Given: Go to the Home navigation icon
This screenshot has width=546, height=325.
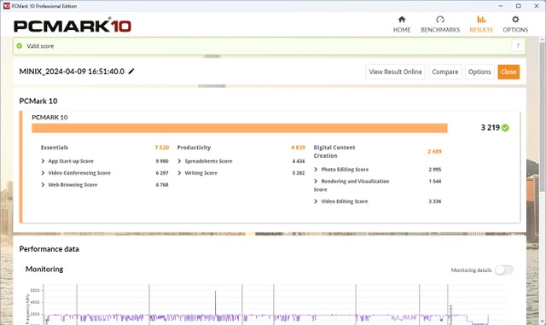Looking at the screenshot, I should pos(402,20).
